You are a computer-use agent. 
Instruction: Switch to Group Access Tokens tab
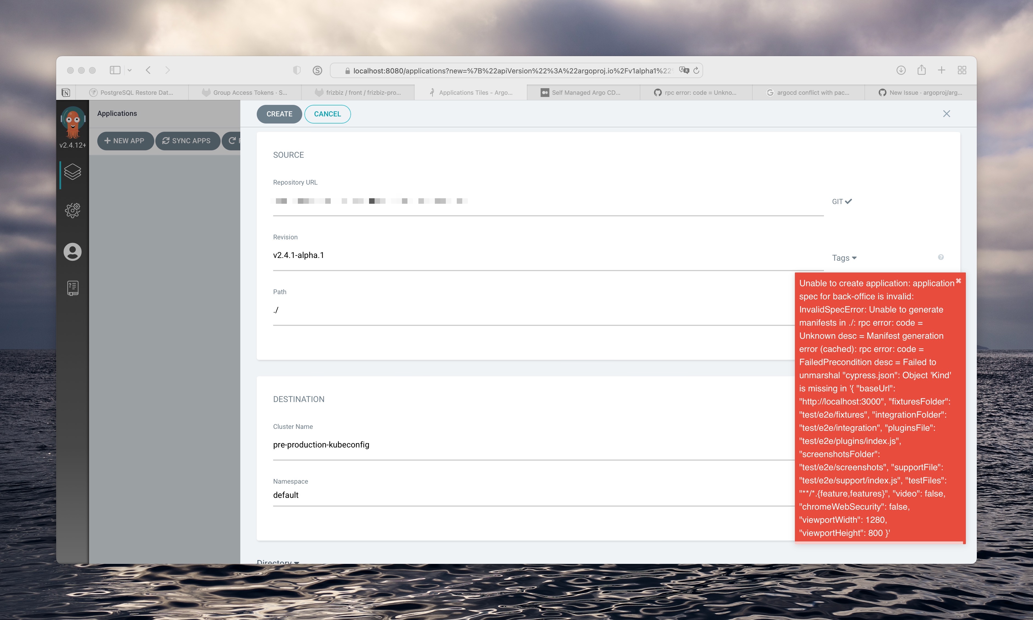[245, 93]
